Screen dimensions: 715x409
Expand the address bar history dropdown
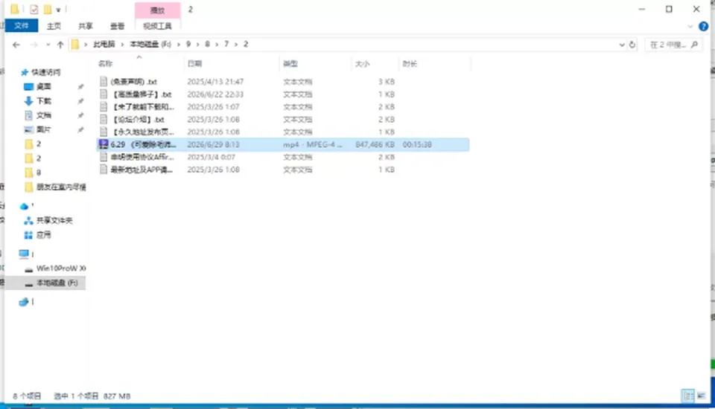pos(621,45)
